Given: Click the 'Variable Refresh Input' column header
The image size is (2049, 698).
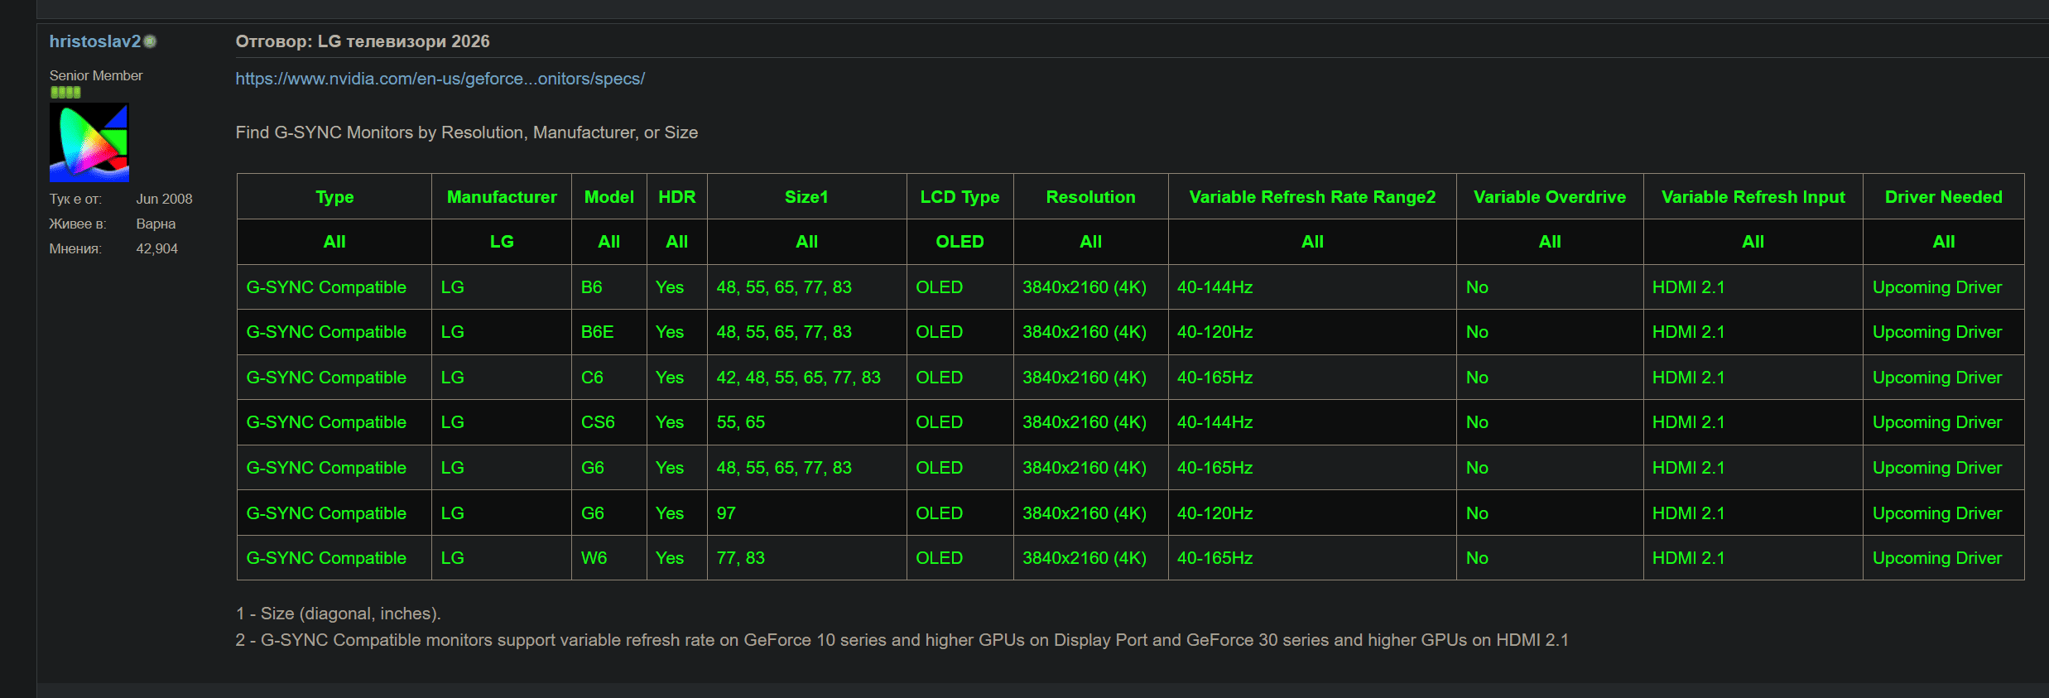Looking at the screenshot, I should point(1753,197).
